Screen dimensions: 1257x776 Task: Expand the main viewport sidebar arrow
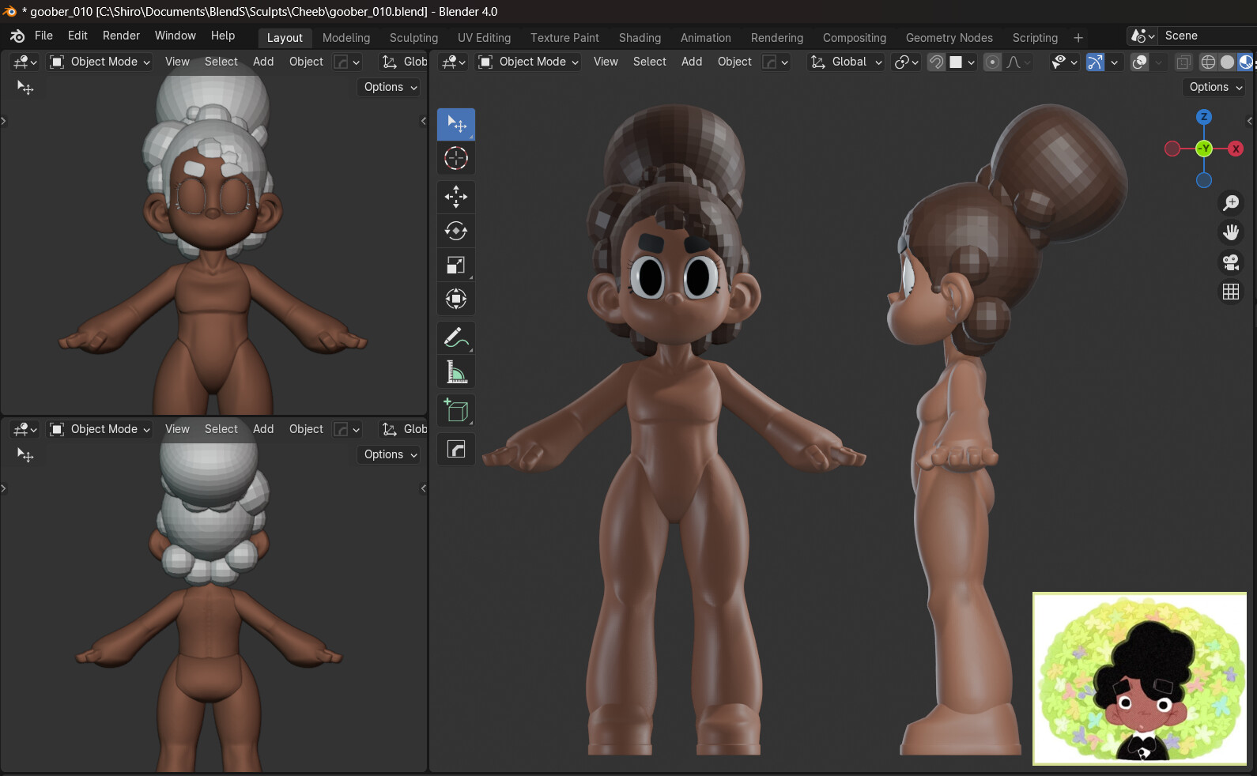(1249, 121)
